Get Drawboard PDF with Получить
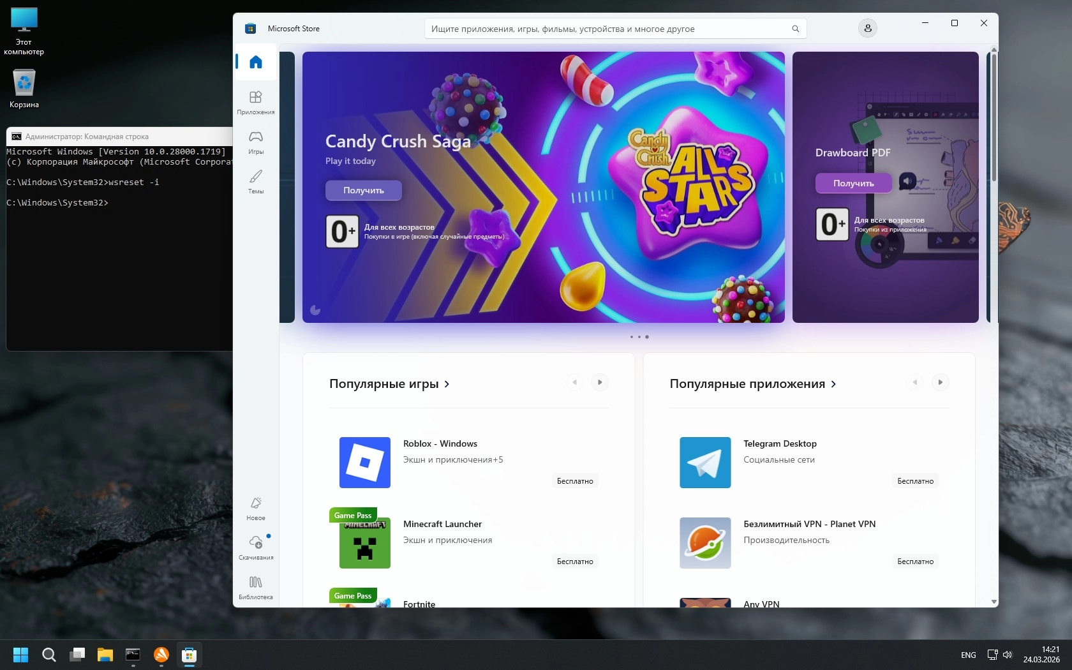 (x=854, y=183)
